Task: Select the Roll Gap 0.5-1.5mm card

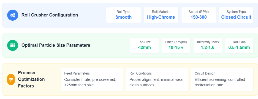Action: 239,45
